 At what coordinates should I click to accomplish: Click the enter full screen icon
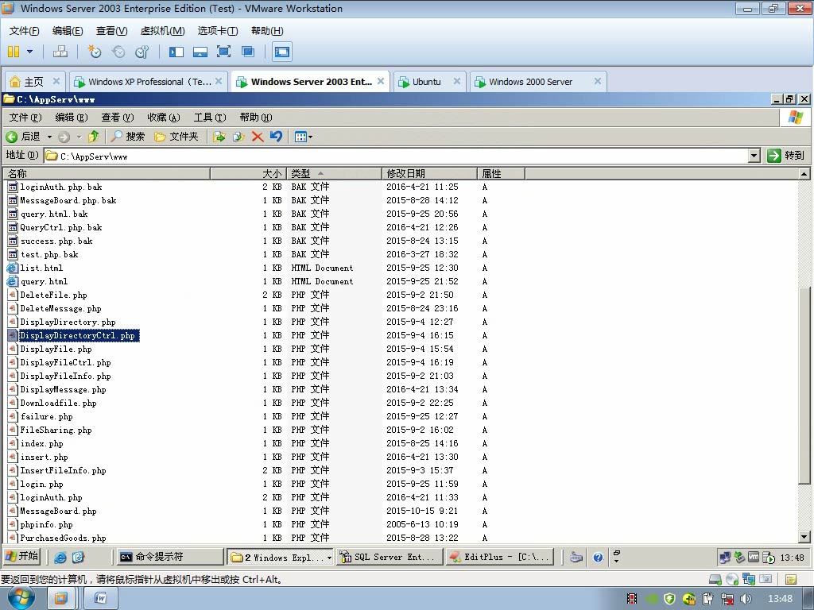223,52
